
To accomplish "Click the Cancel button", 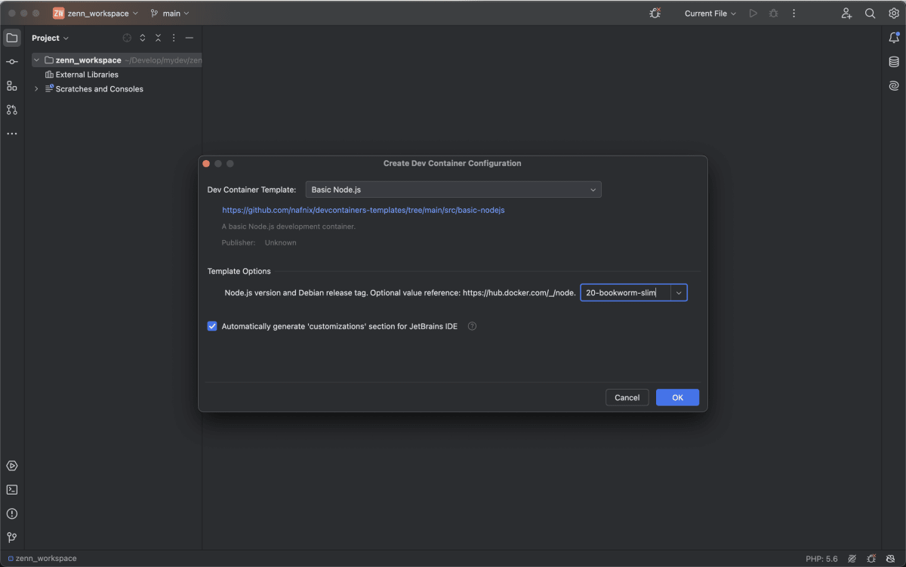I will [x=627, y=397].
